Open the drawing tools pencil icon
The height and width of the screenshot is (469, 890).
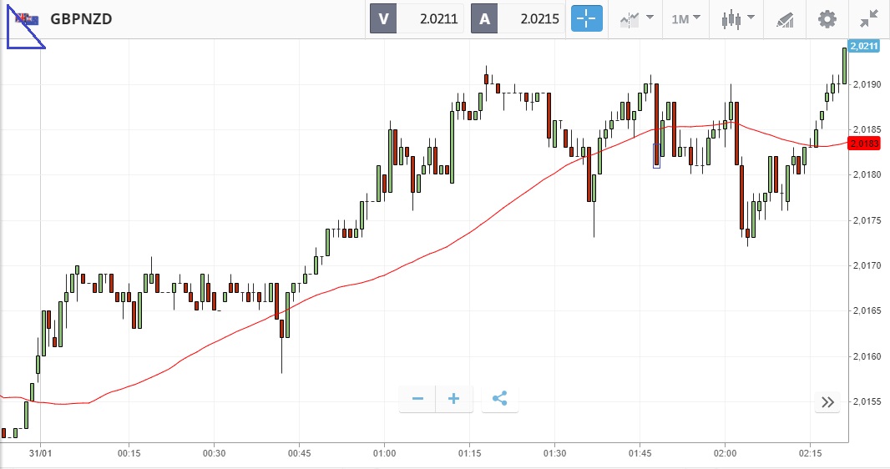pos(785,18)
